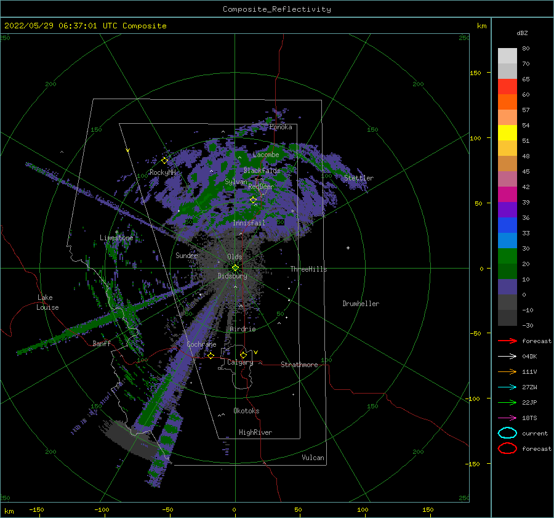Click the Banff label on the map
554x518 pixels.
102,343
